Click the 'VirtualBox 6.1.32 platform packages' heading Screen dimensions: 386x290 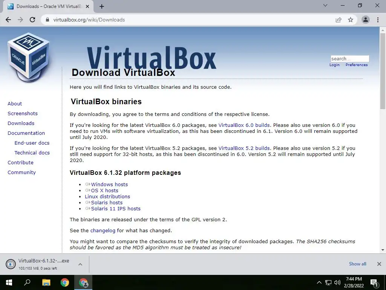click(x=125, y=173)
